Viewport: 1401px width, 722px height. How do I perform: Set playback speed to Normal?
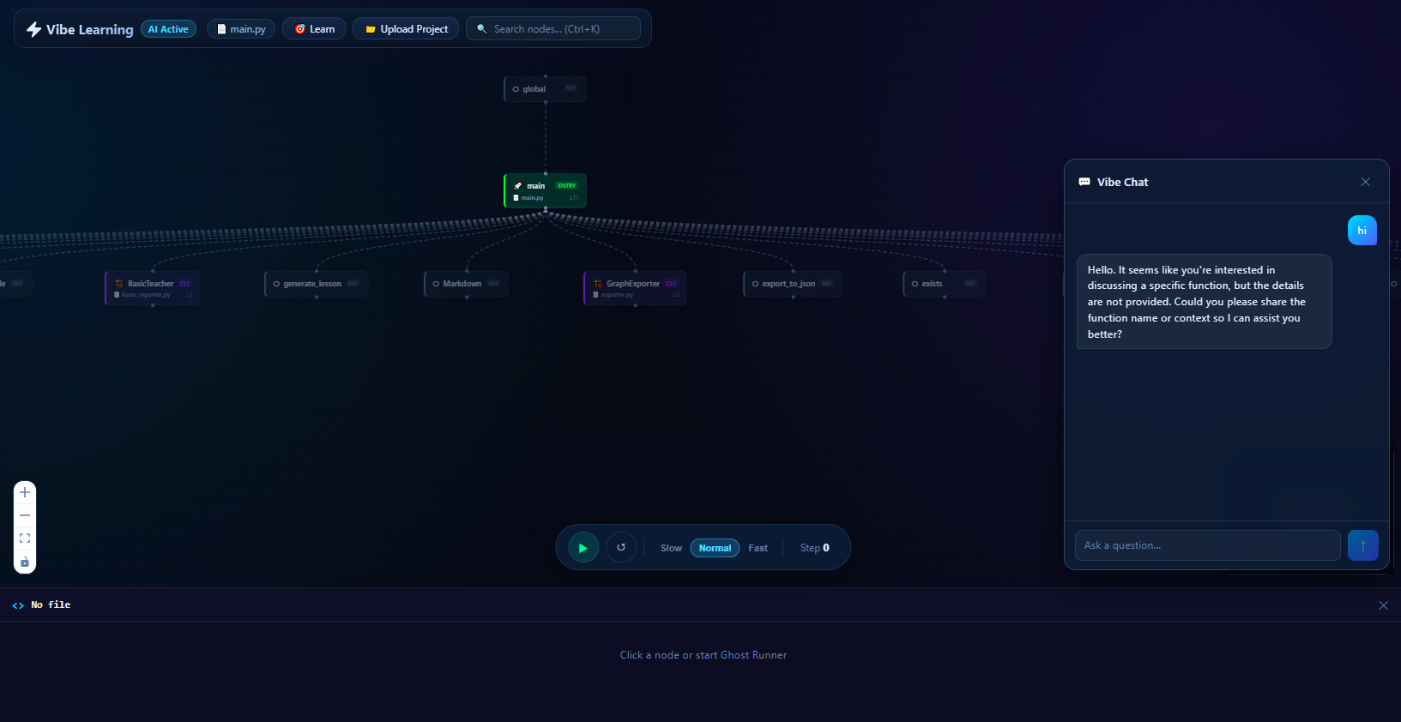715,548
